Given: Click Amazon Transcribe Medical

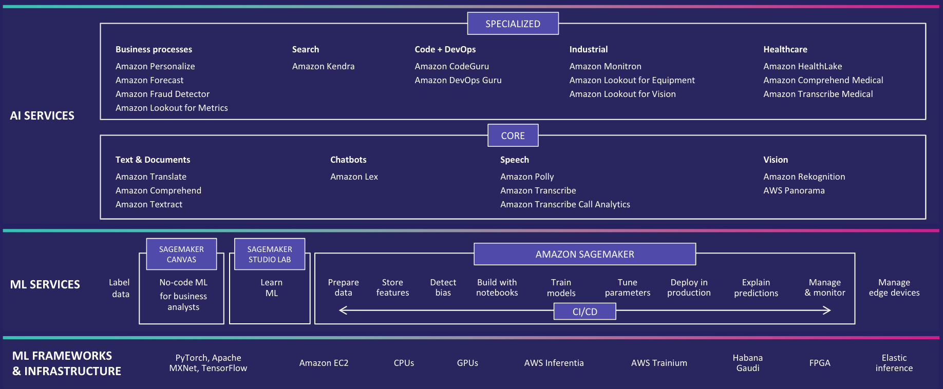Looking at the screenshot, I should 818,94.
